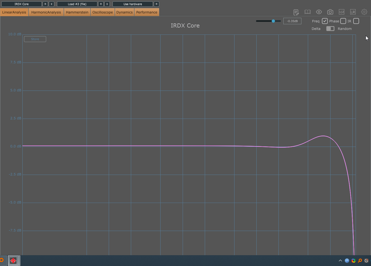Click the M button beside Load #2 (file)
The height and width of the screenshot is (266, 371).
(101, 4)
